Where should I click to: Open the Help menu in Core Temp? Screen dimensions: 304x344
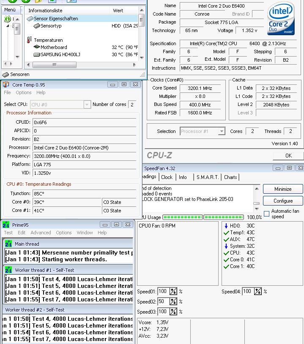pos(41,92)
